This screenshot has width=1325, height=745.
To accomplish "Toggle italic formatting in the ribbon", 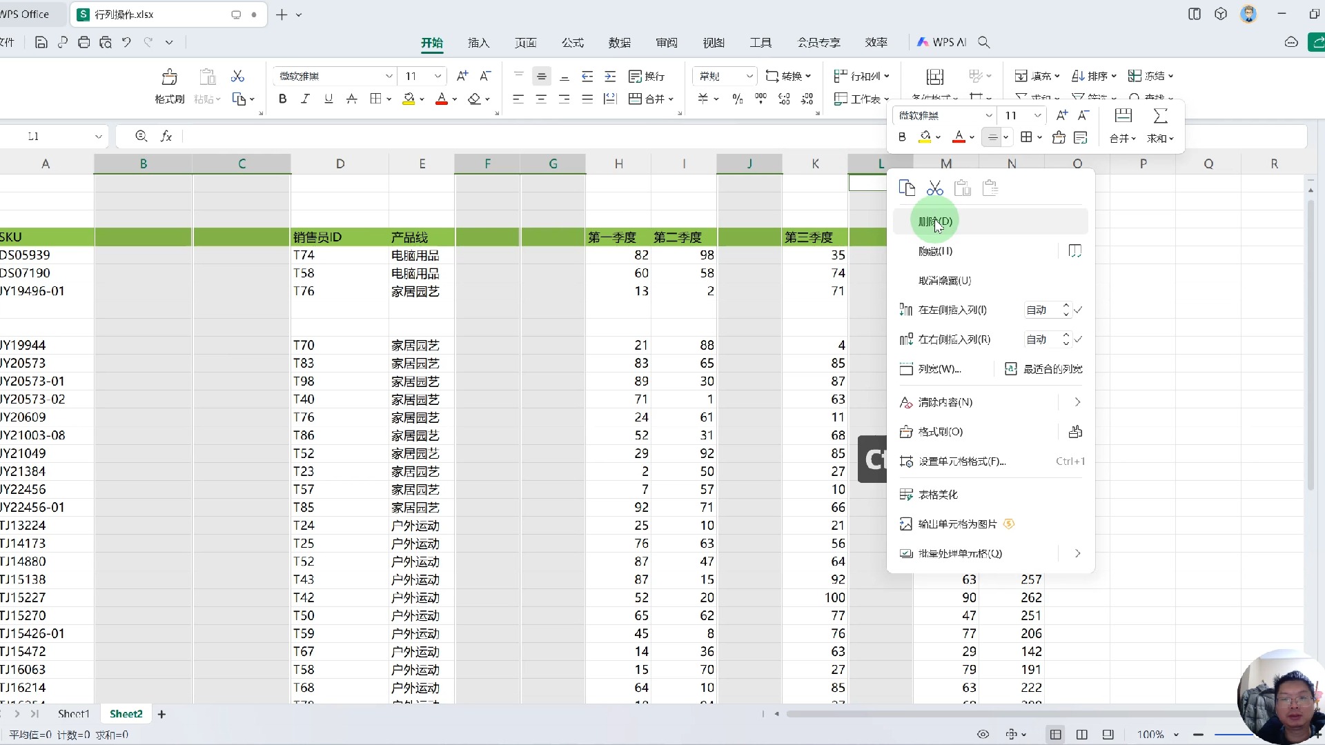I will [x=305, y=99].
